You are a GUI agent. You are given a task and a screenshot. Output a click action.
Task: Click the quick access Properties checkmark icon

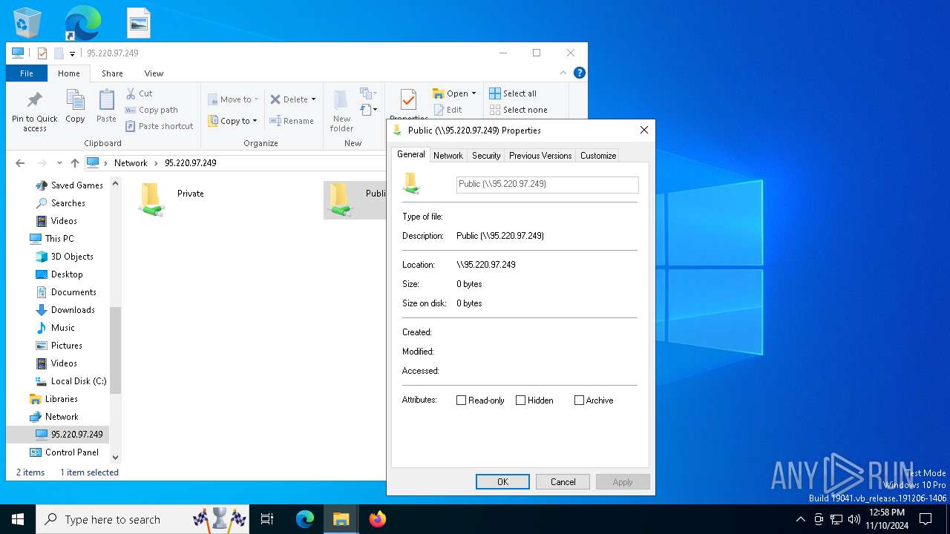coord(42,53)
